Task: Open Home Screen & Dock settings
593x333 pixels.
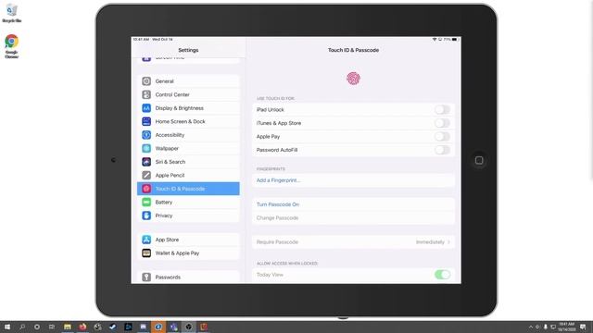Action: coord(188,121)
